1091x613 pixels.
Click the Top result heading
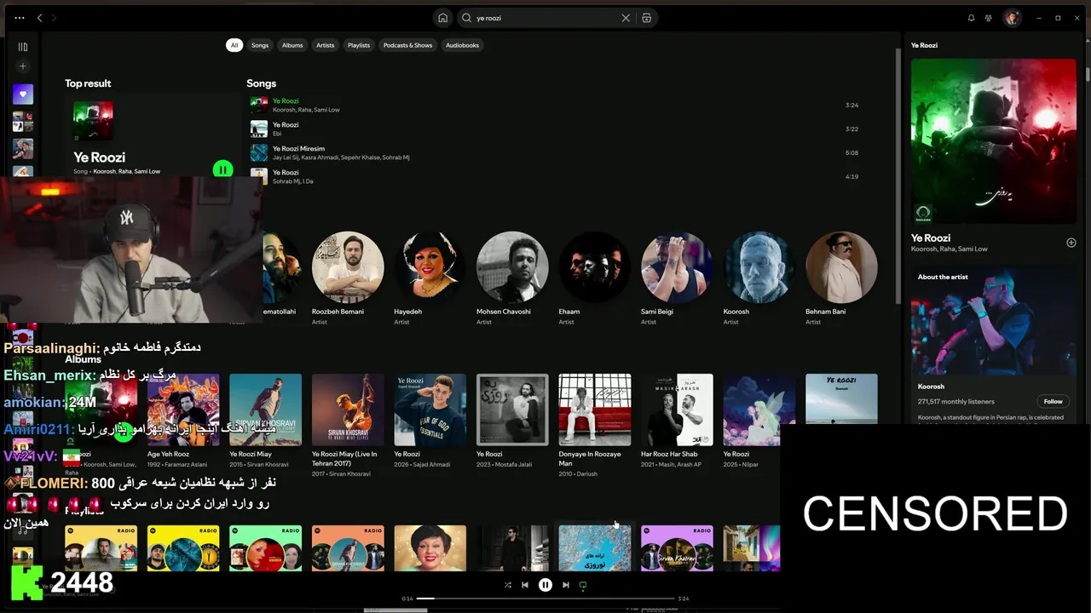click(88, 83)
